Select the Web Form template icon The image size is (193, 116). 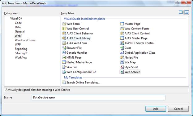coord(64,24)
